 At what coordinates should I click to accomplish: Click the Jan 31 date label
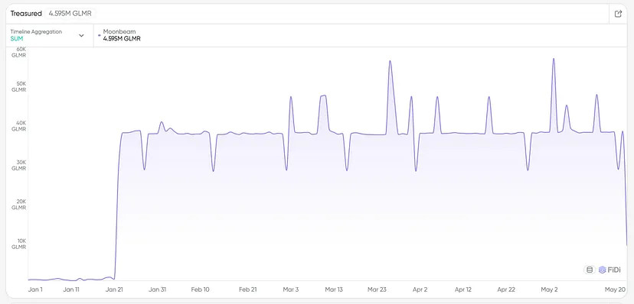(158, 289)
